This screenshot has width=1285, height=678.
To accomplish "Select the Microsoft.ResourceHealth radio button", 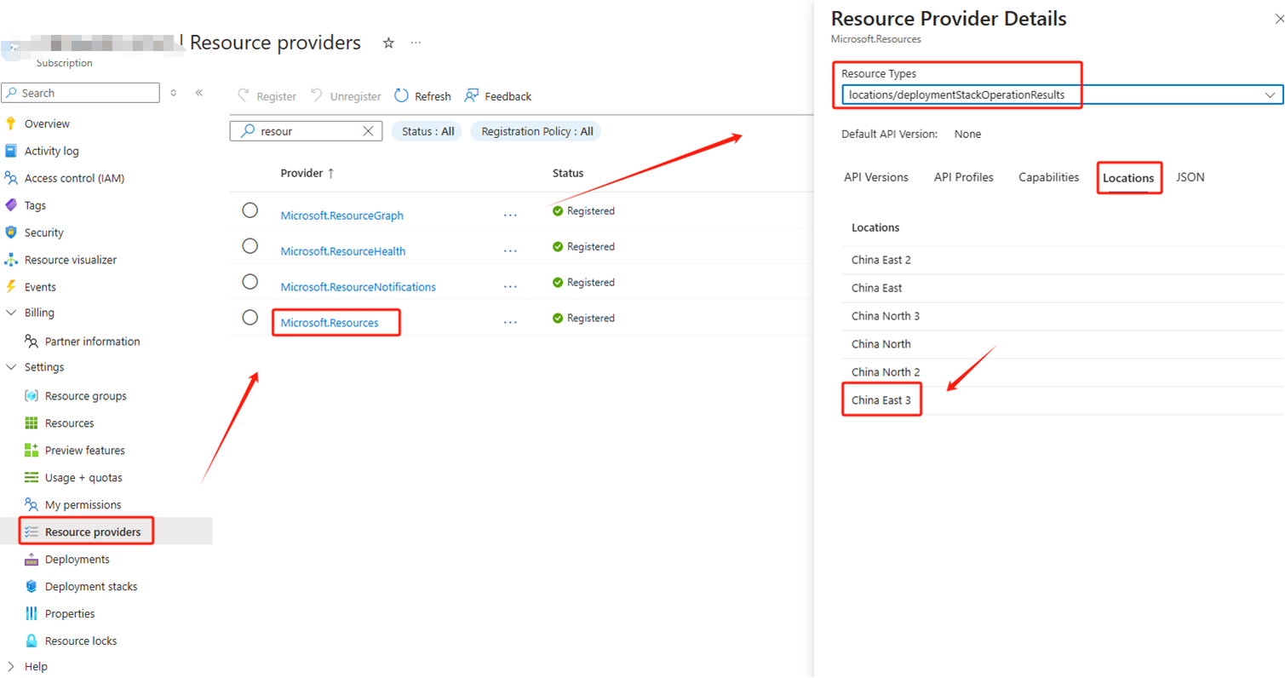I will (x=250, y=246).
